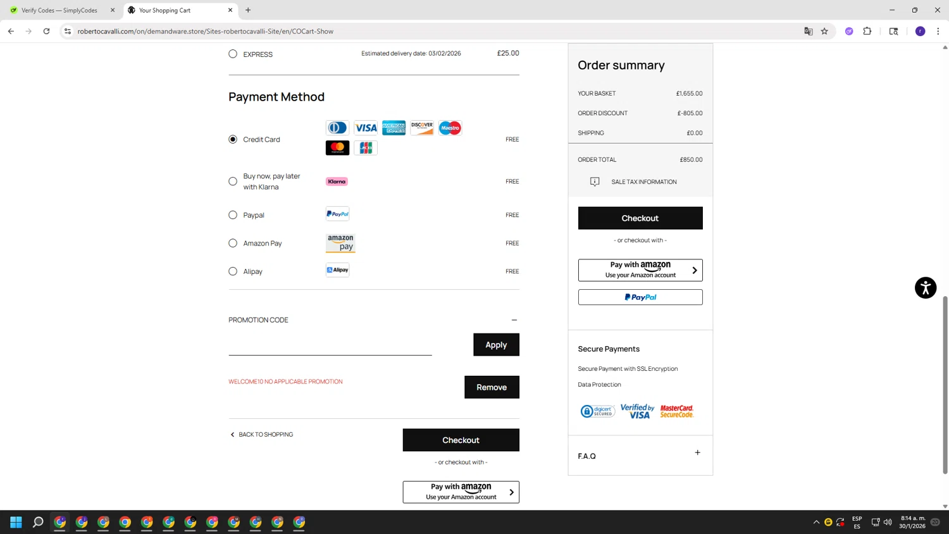Click the Diners Club card icon

tap(337, 128)
